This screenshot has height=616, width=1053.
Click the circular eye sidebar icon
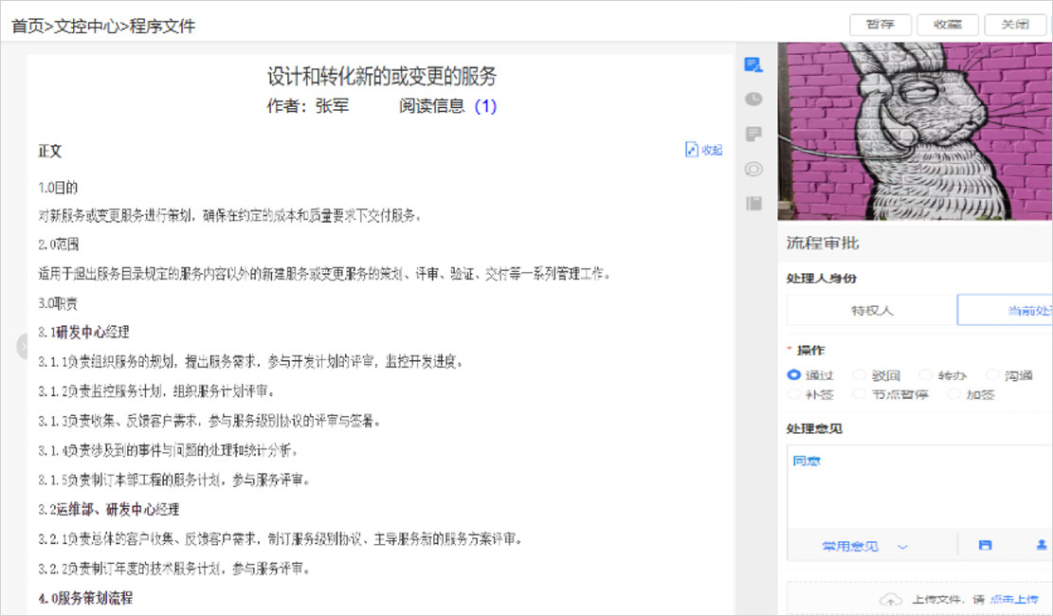(753, 169)
